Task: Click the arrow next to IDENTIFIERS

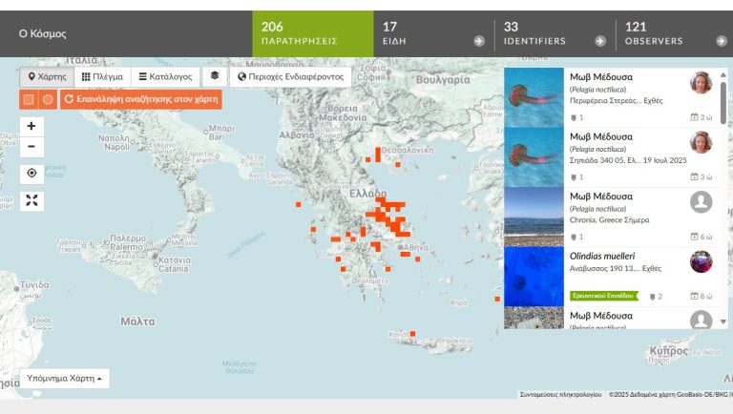Action: tap(600, 41)
